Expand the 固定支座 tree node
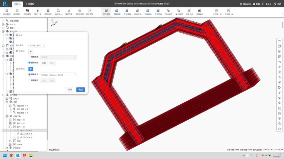 click(11, 105)
